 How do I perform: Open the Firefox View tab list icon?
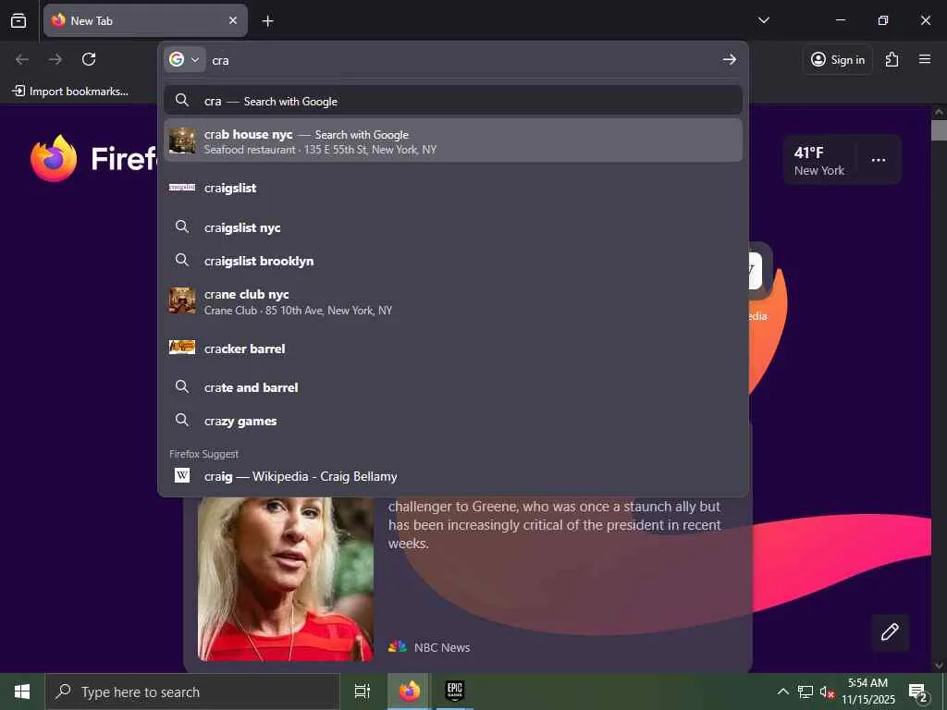point(18,21)
